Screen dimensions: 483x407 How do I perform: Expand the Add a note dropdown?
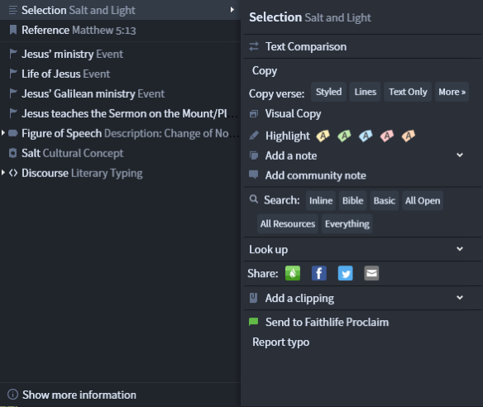click(460, 155)
